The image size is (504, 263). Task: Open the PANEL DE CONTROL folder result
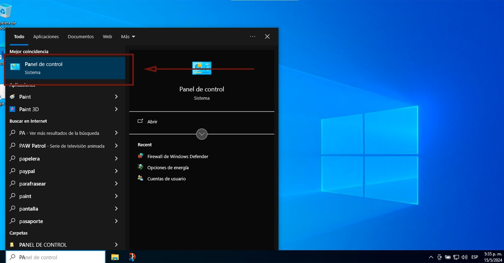(43, 245)
